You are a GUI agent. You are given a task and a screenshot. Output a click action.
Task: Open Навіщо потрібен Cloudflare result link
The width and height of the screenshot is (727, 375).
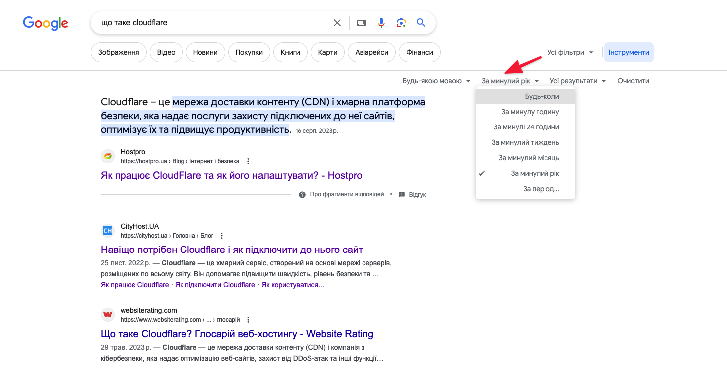232,250
